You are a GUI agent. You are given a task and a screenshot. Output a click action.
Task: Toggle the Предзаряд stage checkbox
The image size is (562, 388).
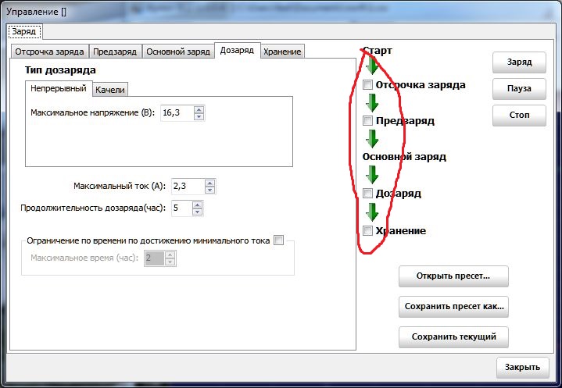pyautogui.click(x=368, y=121)
